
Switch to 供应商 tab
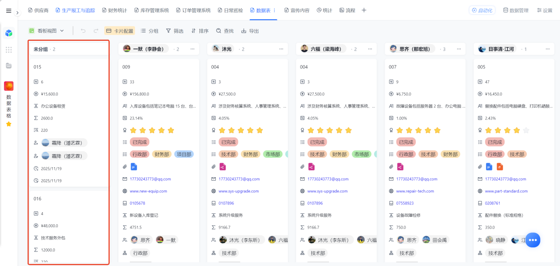pyautogui.click(x=38, y=10)
